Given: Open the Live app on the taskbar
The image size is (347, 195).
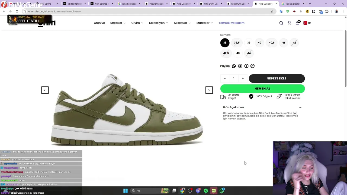Looking at the screenshot, I should pos(214,191).
